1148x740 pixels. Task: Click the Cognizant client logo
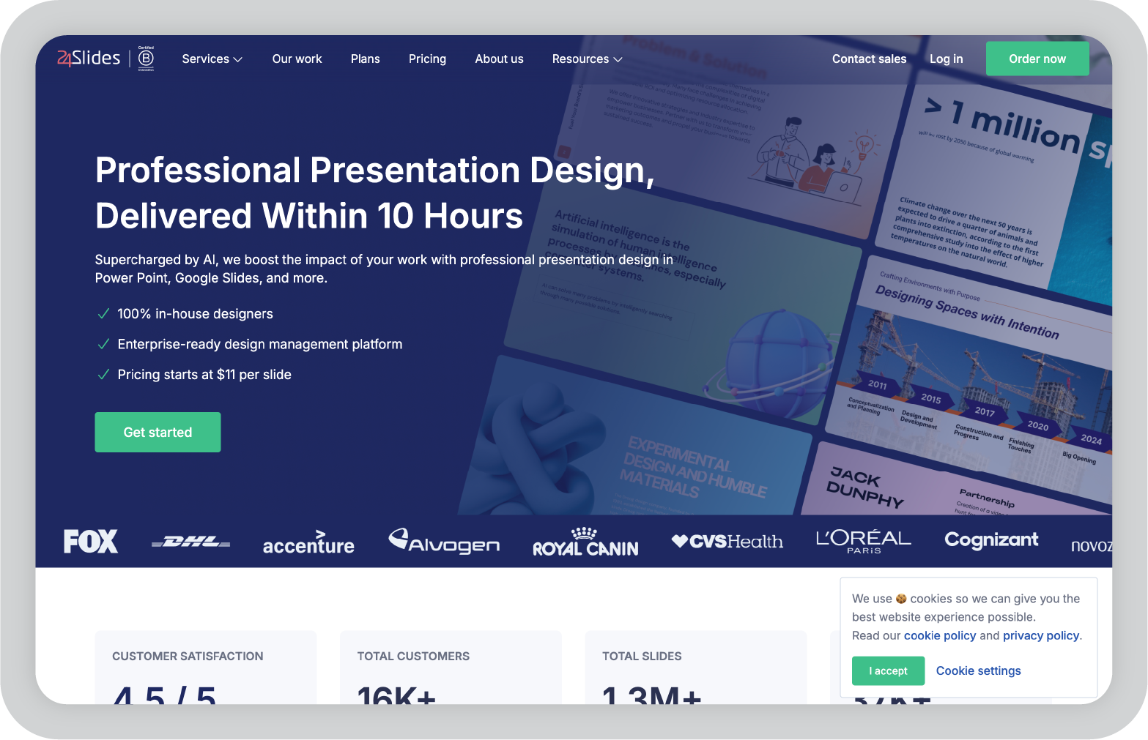tap(991, 540)
